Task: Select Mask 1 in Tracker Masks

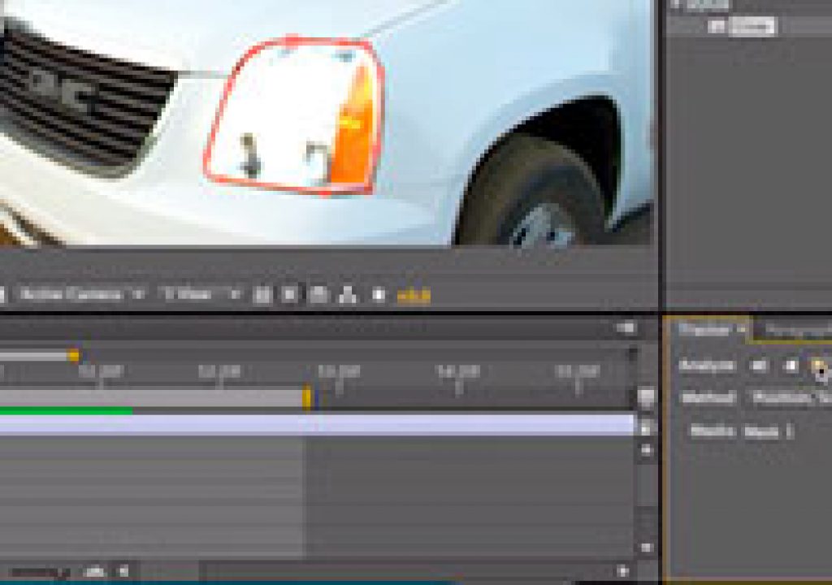Action: tap(767, 432)
